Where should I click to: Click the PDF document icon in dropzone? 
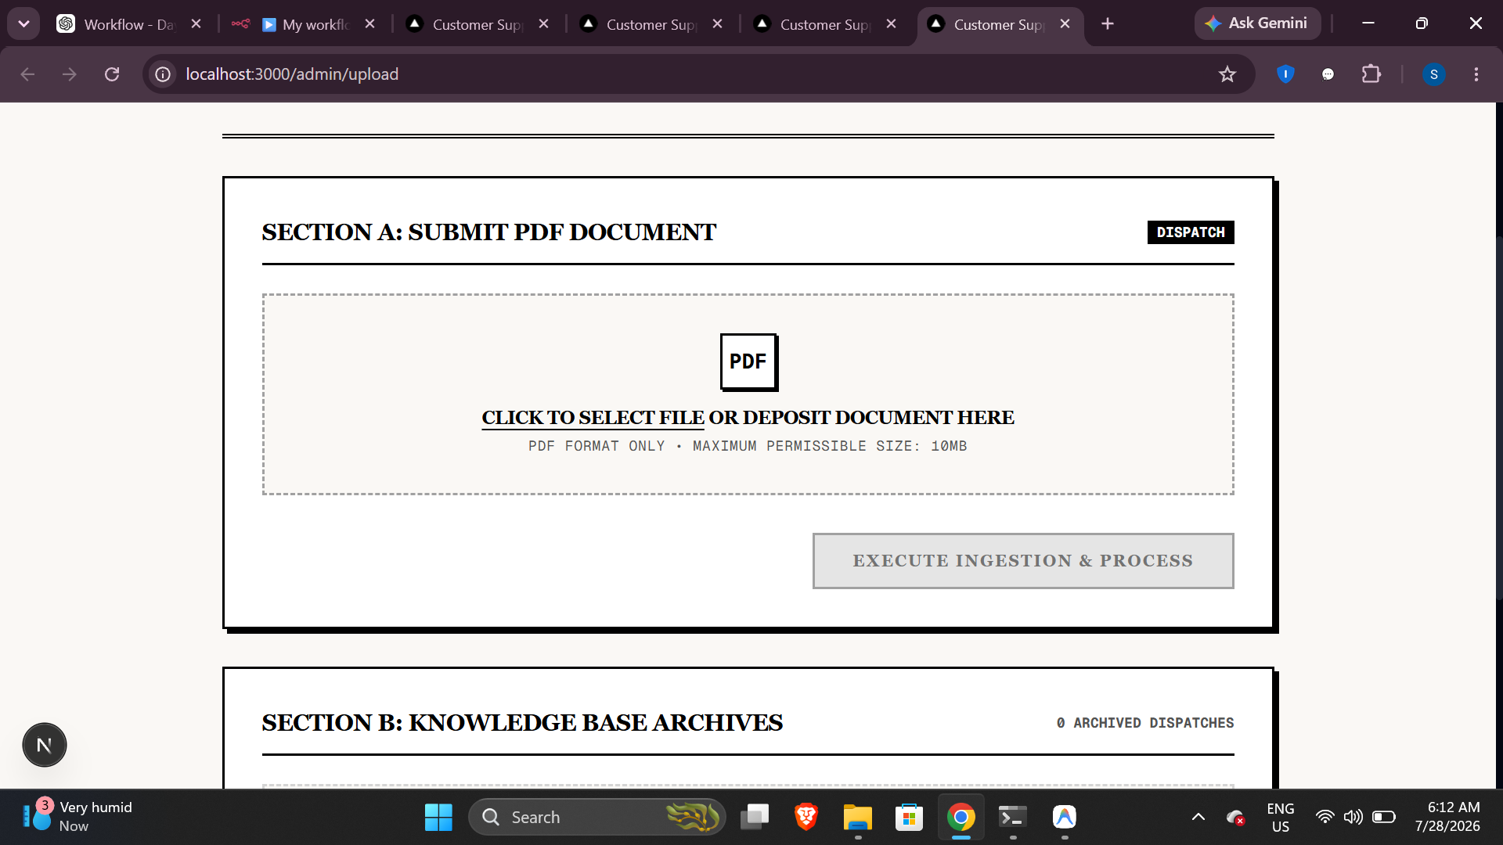748,361
